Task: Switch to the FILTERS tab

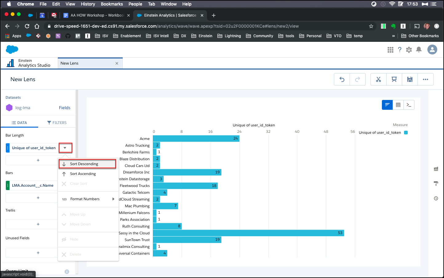Action: click(57, 123)
